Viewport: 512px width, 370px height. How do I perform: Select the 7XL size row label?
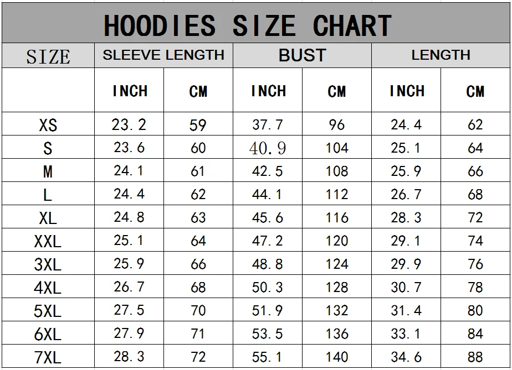coord(48,358)
